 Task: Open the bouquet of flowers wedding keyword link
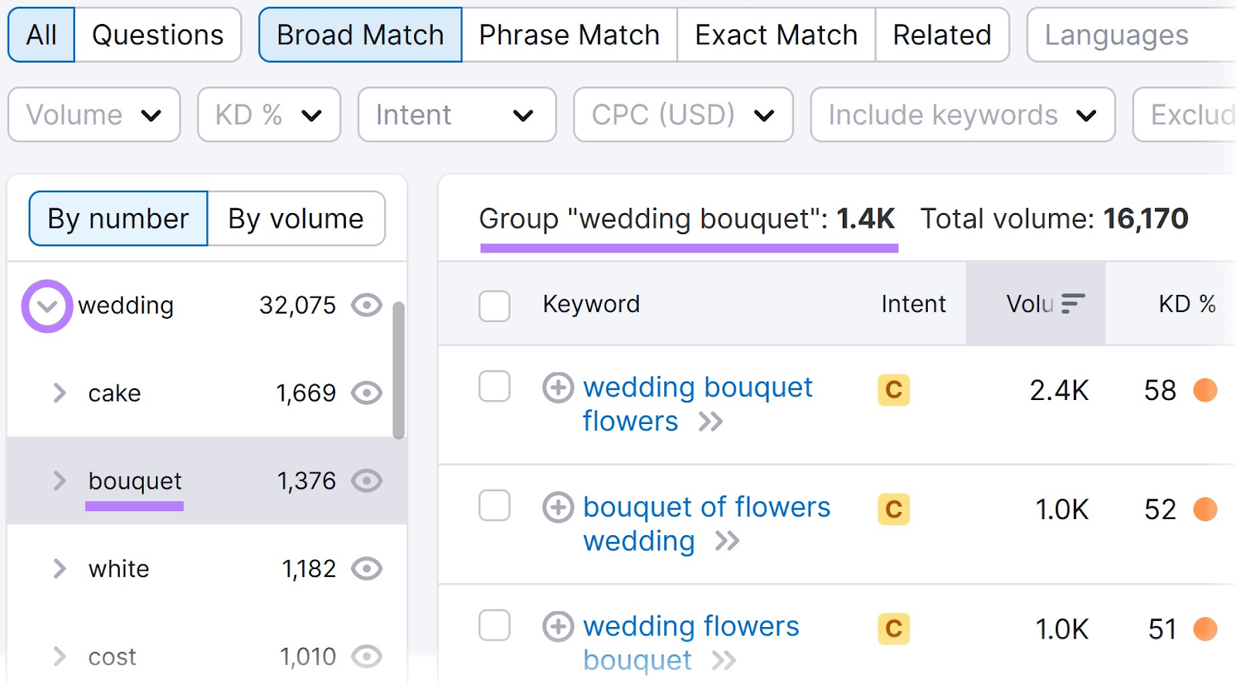[x=706, y=507]
